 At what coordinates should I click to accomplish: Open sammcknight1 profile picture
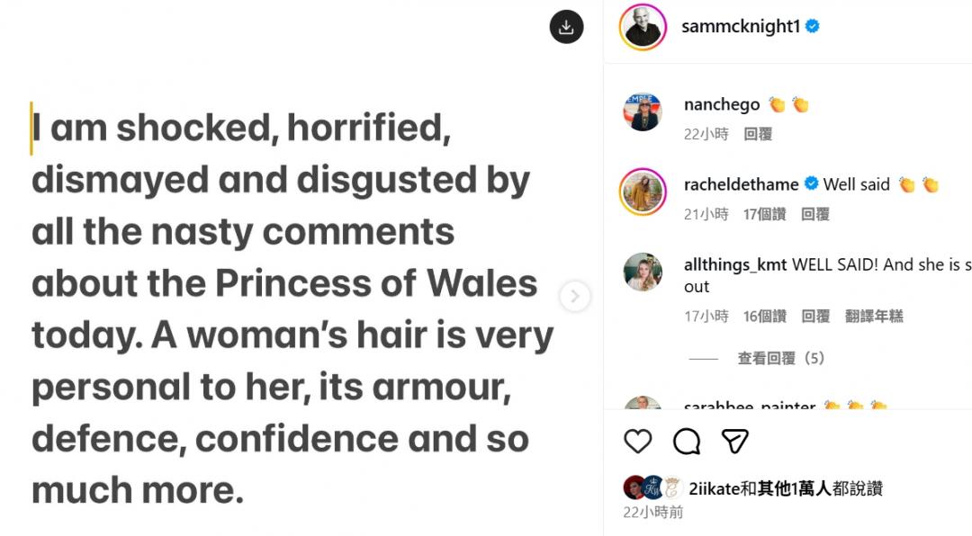click(x=643, y=27)
